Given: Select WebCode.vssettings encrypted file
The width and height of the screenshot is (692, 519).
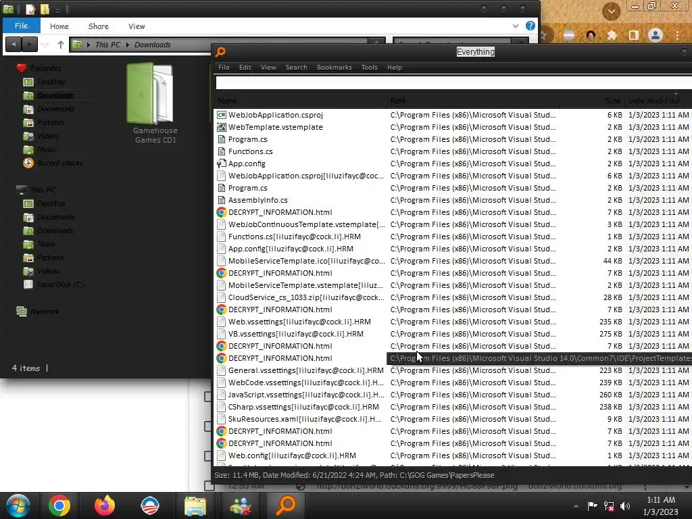Looking at the screenshot, I should (x=306, y=382).
